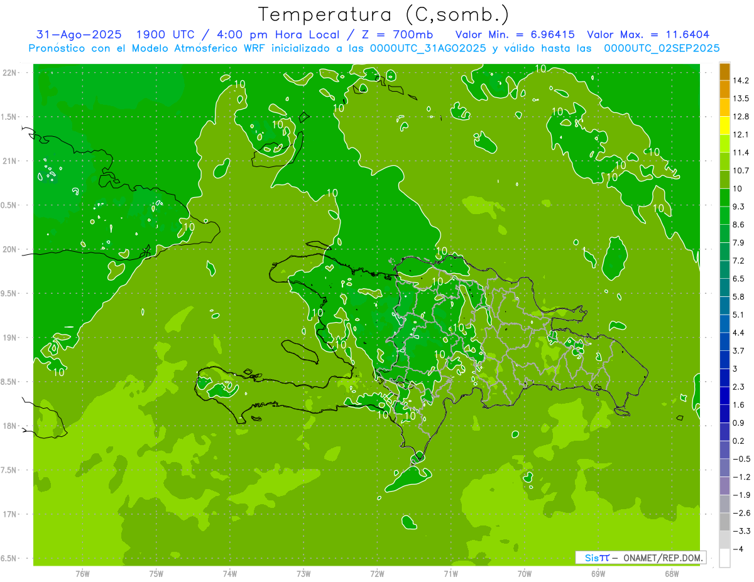Viewport: 754px width, 582px height.
Task: Click the "12.8" colorbar value
Action: tap(741, 117)
